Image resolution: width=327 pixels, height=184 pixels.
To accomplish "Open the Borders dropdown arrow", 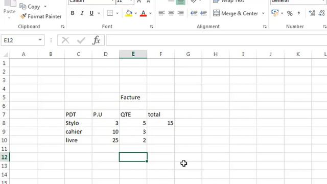I will tap(117, 13).
